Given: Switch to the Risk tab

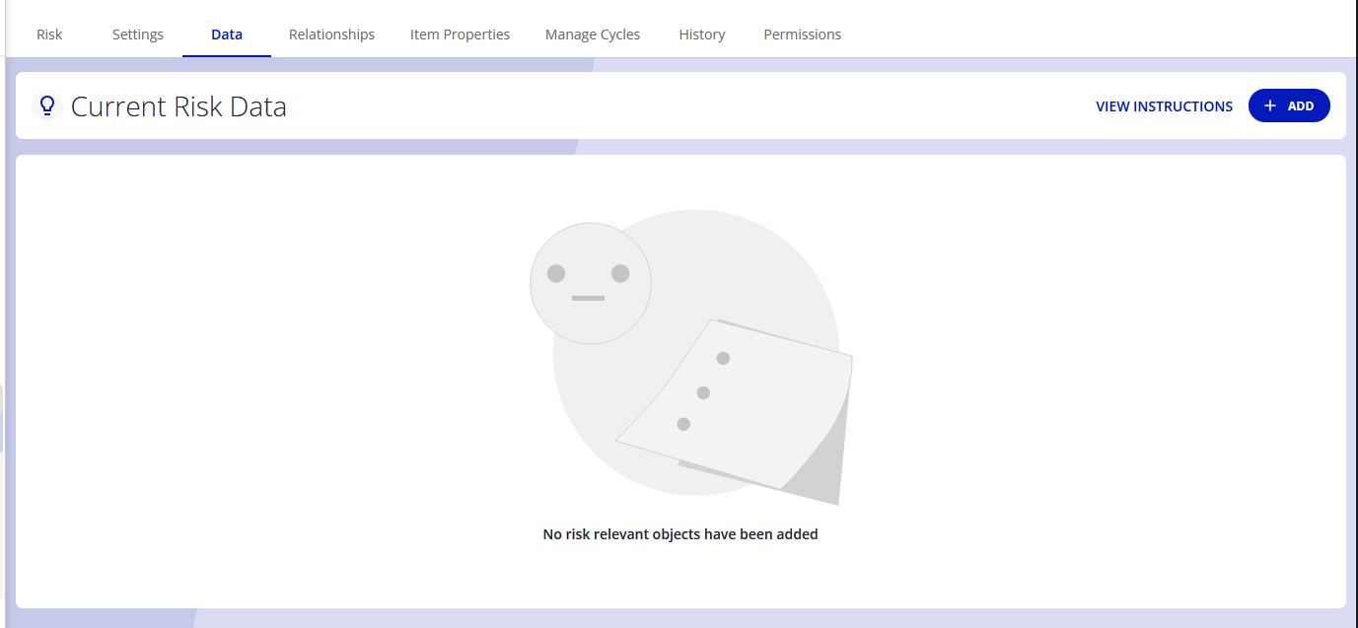Looking at the screenshot, I should 48,34.
